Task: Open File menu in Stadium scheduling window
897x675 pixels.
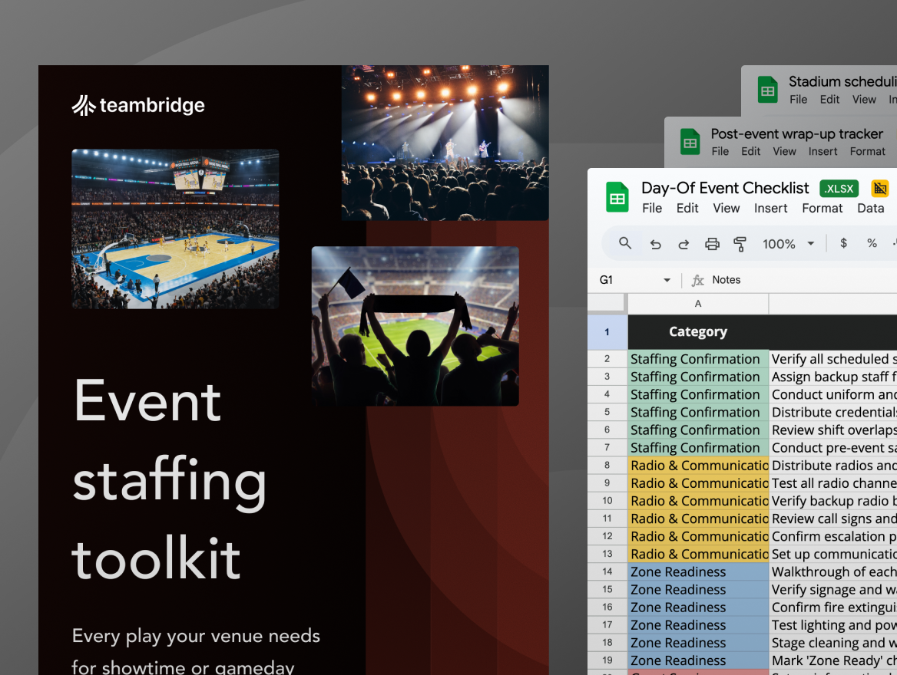Action: [799, 100]
